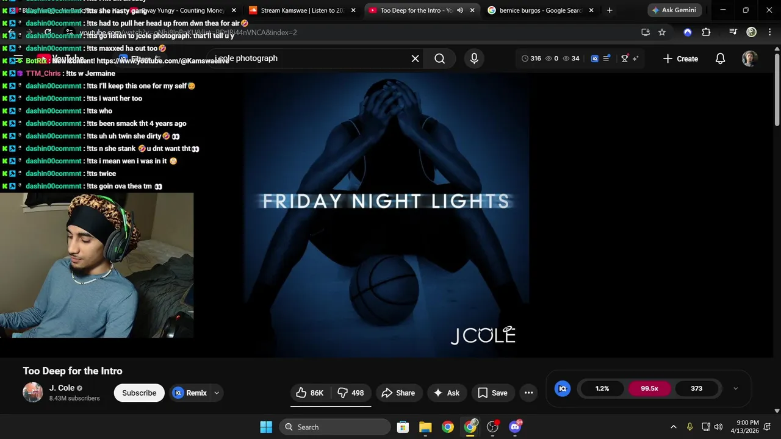Screen dimensions: 781x439
Task: Open YouTube notifications bell
Action: pos(720,59)
